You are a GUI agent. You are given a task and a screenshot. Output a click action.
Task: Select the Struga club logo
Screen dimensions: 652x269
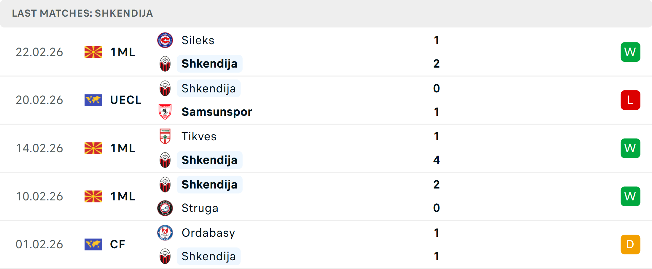165,208
